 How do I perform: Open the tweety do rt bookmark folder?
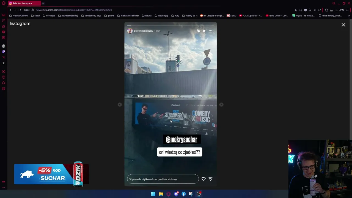pyautogui.click(x=190, y=16)
